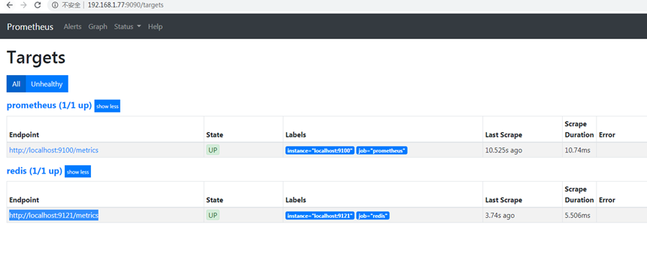Open the Help link in navbar
The image size is (647, 278).
click(x=155, y=26)
